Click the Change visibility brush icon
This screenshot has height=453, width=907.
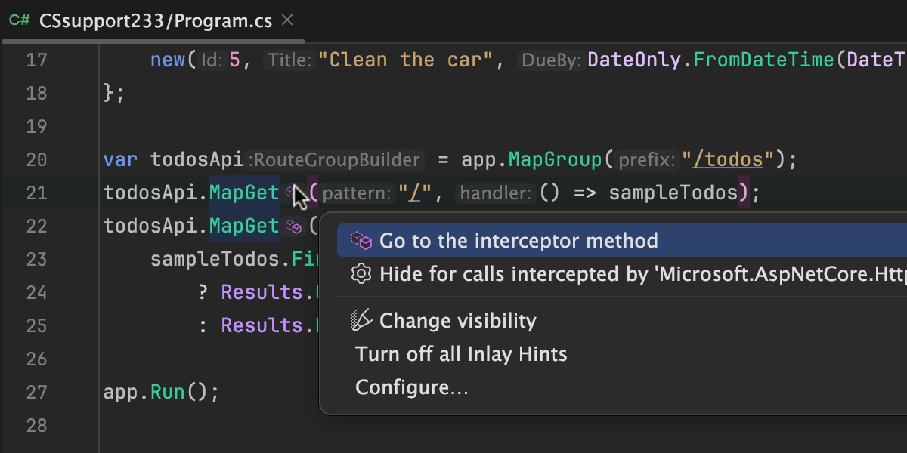click(362, 321)
